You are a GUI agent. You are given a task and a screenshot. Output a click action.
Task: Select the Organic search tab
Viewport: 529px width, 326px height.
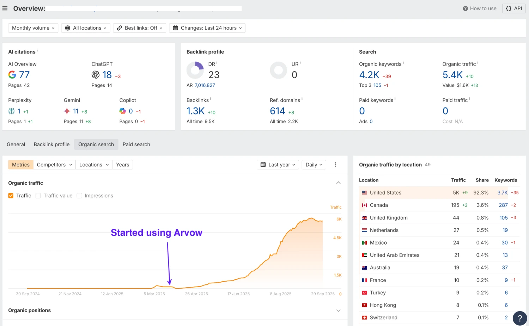96,144
